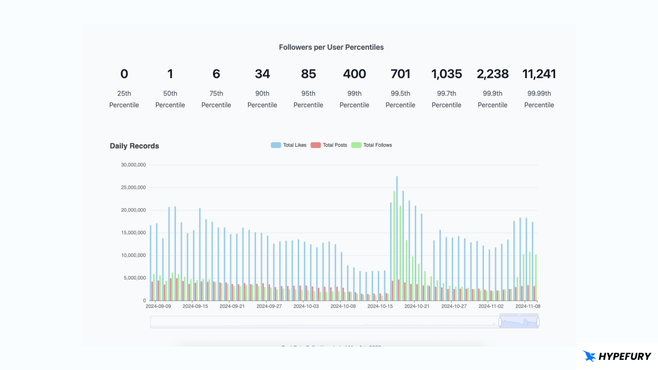The width and height of the screenshot is (658, 370).
Task: Select the 400 value at 99th percentile
Action: 354,74
